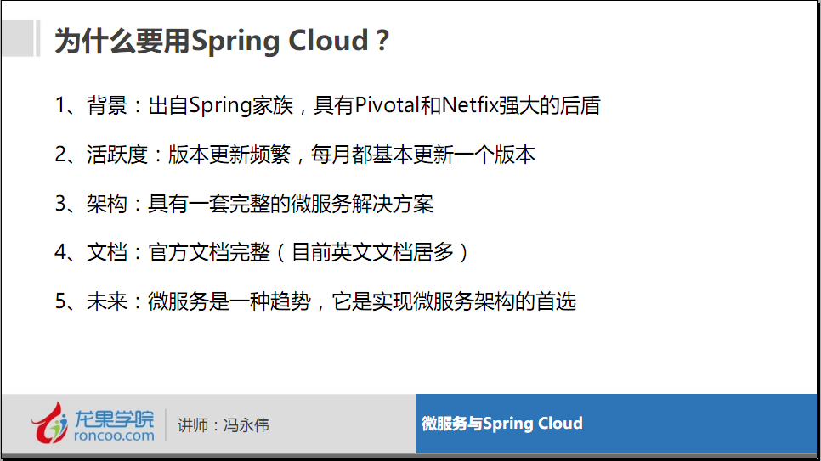Click the question mark in the title
Viewport: 821px width, 461px height.
point(382,41)
